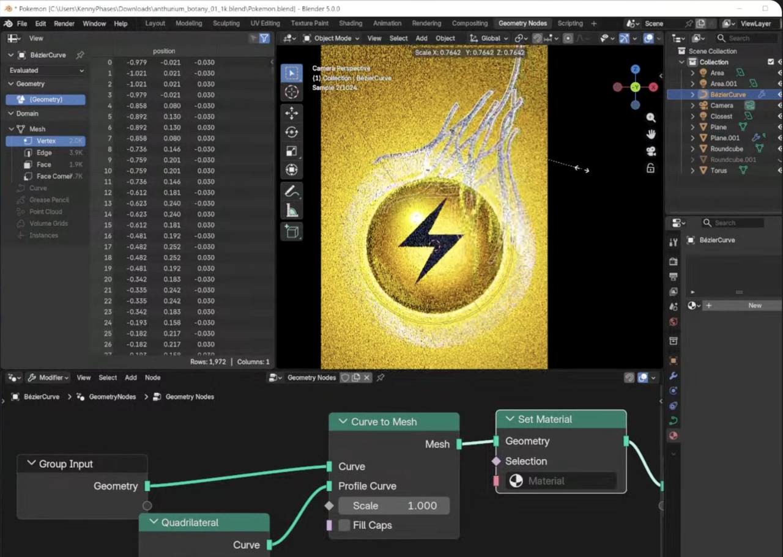783x557 pixels.
Task: Select the Move tool in viewport toolbar
Action: tap(292, 113)
